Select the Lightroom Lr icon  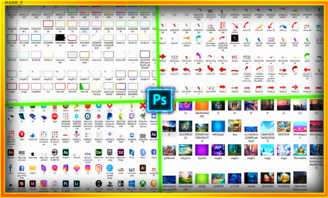tap(77, 184)
